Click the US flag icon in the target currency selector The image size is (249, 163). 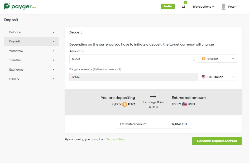click(x=204, y=77)
